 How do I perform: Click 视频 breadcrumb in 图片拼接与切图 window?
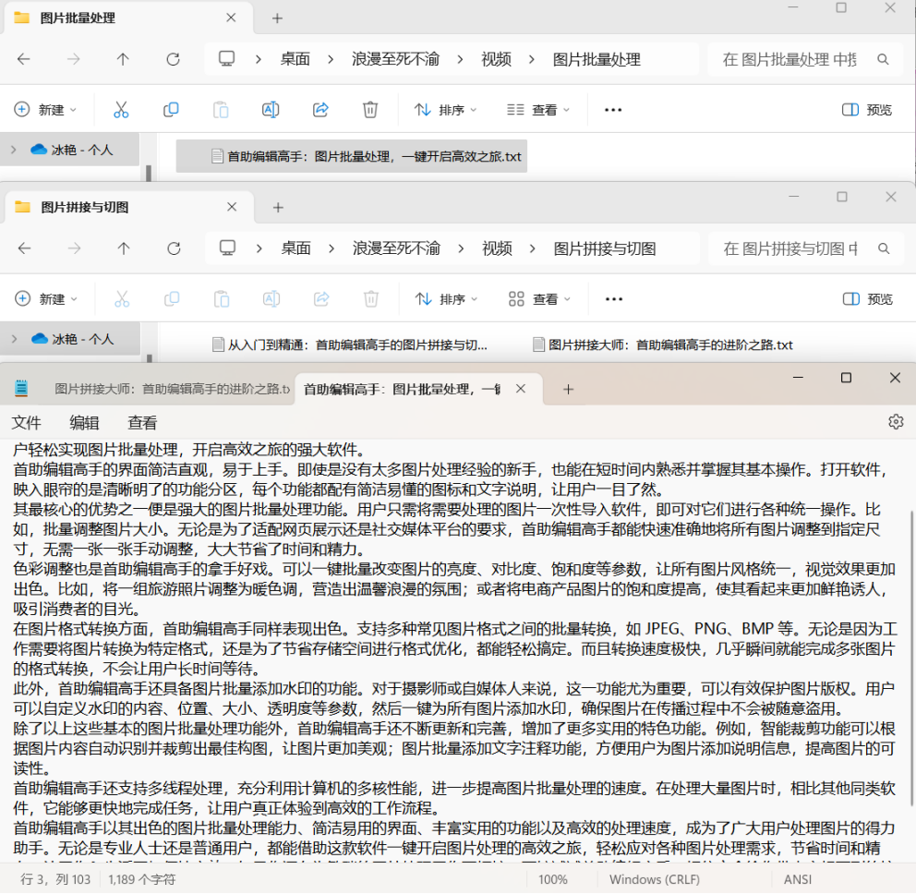(497, 248)
